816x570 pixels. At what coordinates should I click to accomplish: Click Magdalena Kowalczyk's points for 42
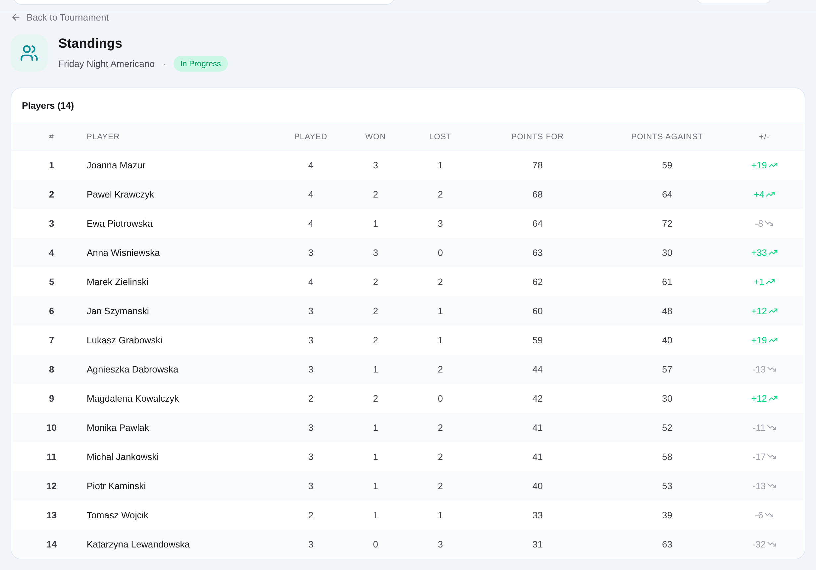coord(537,399)
